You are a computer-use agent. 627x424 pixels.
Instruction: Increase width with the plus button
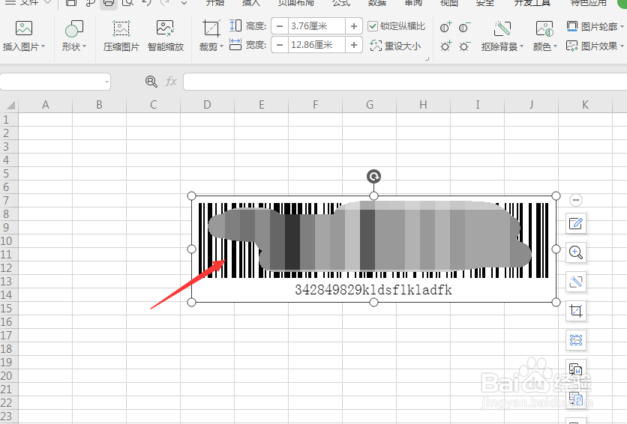point(354,45)
